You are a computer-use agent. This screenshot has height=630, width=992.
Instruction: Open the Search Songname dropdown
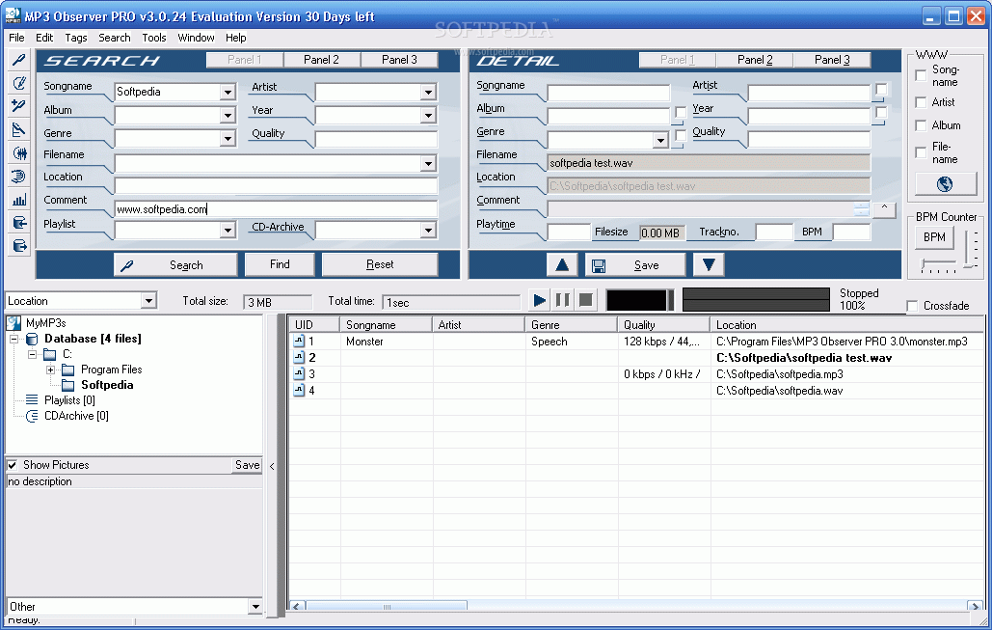pyautogui.click(x=228, y=93)
